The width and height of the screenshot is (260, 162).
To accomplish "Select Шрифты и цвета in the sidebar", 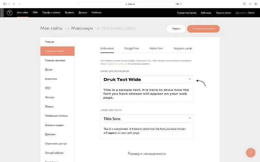I will tap(58, 51).
